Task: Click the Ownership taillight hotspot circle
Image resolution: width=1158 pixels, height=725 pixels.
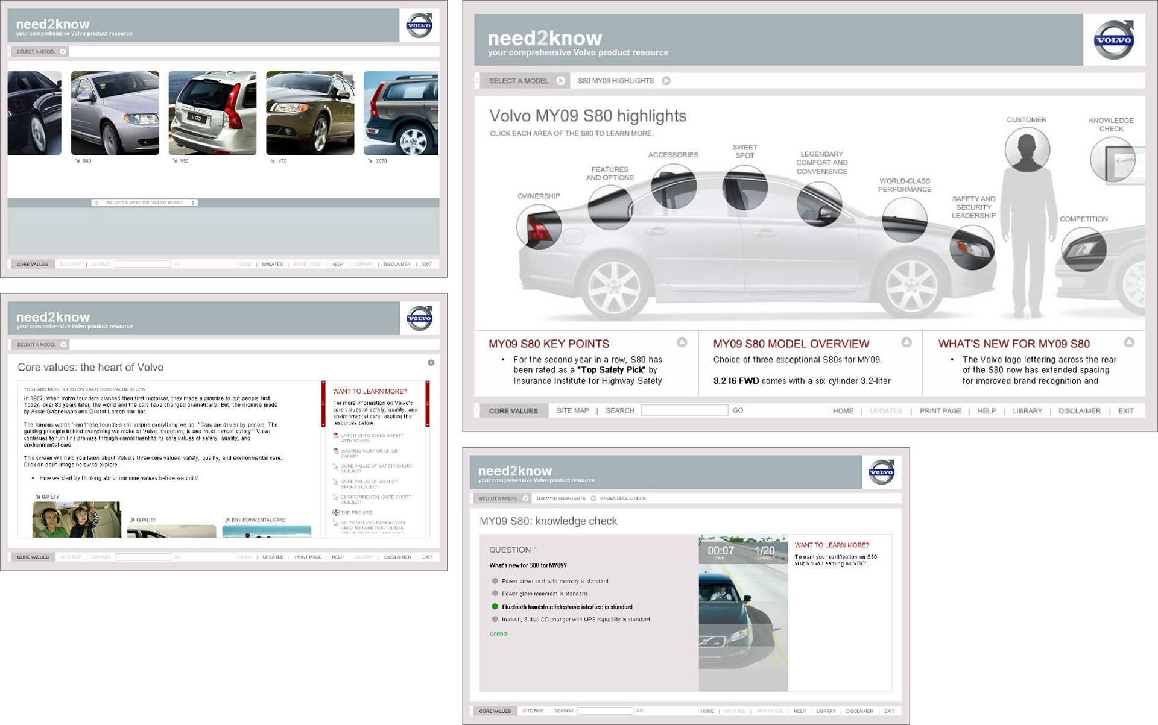Action: (x=539, y=227)
